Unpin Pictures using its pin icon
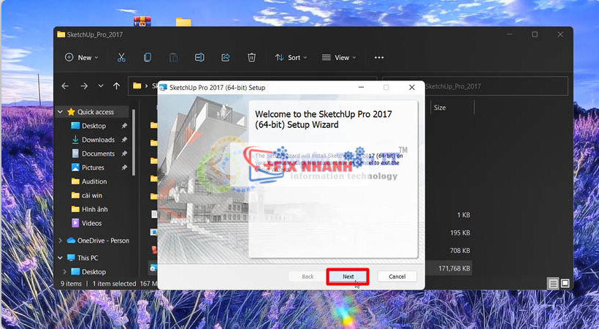This screenshot has height=329, width=599. pyautogui.click(x=124, y=167)
